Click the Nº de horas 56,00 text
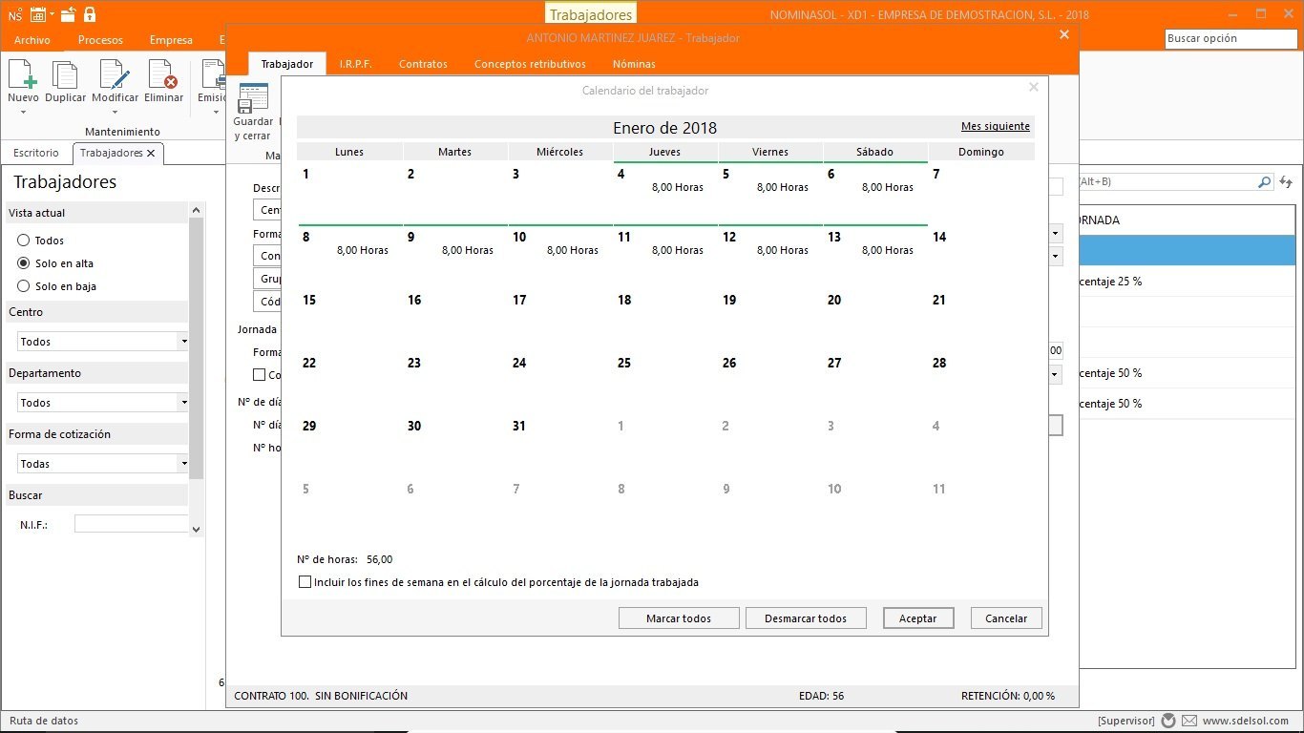The width and height of the screenshot is (1304, 733). pos(345,560)
